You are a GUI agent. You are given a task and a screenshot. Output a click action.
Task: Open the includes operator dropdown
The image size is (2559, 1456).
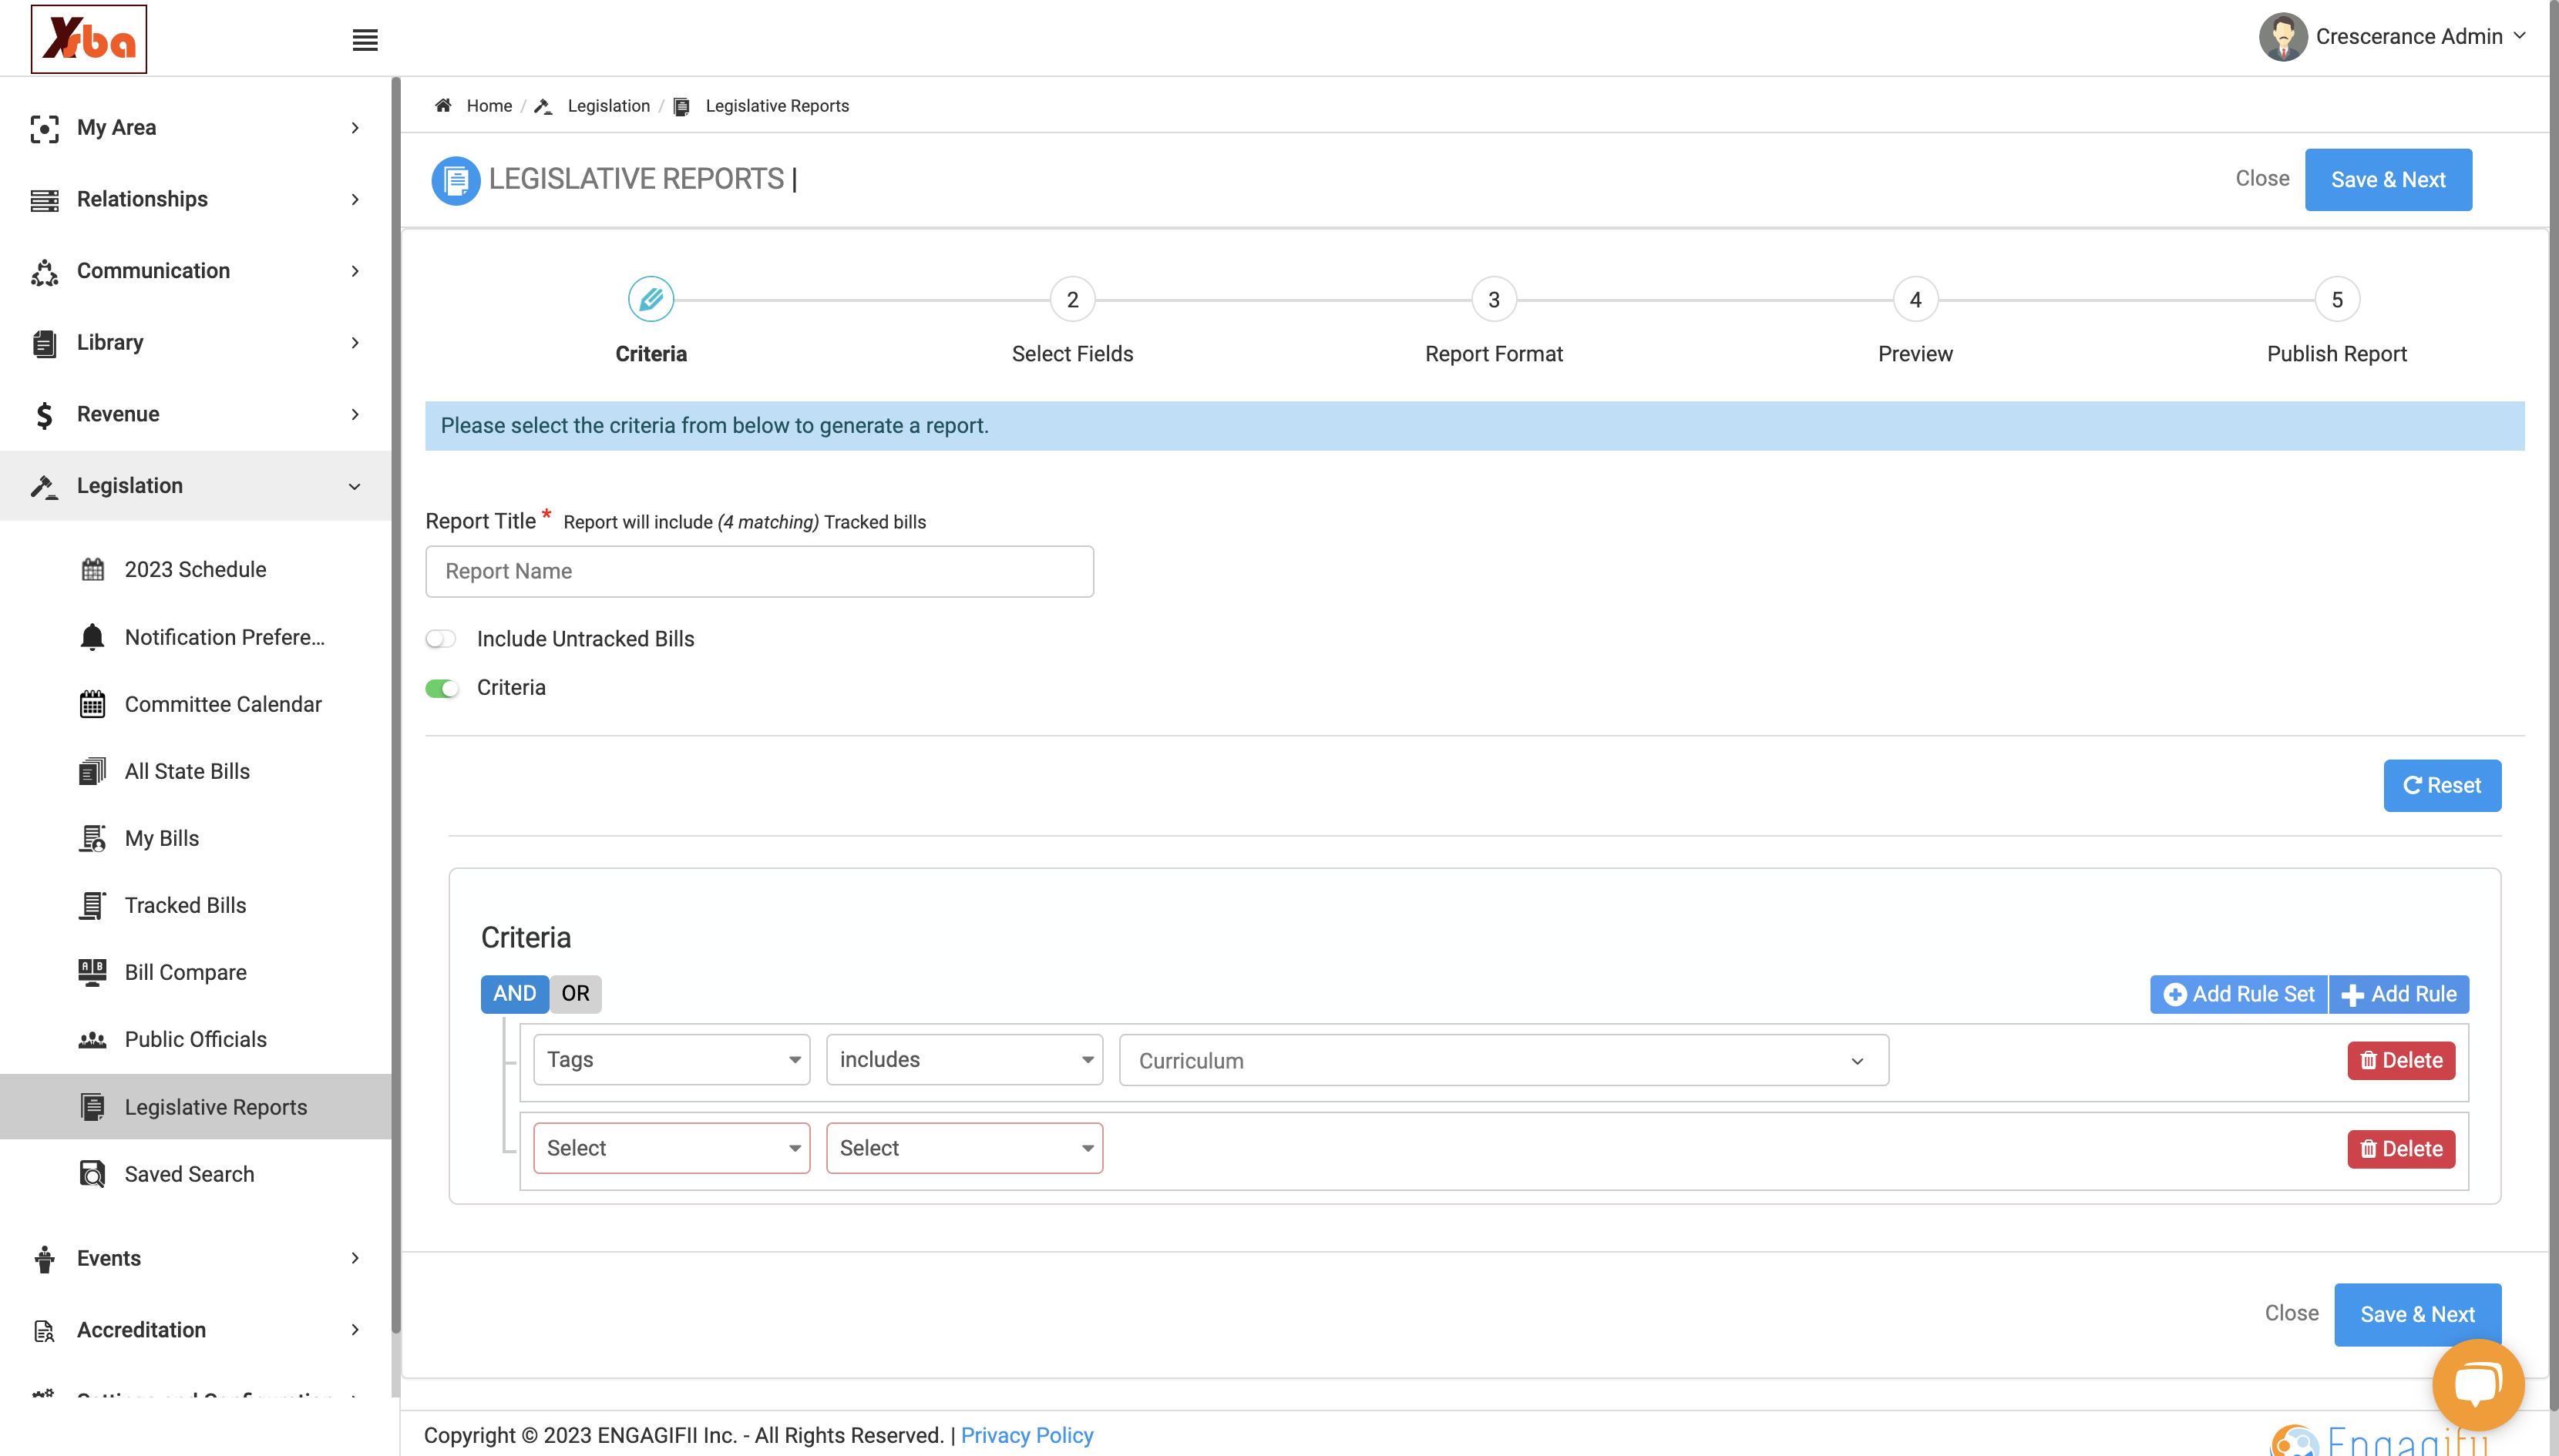coord(964,1060)
